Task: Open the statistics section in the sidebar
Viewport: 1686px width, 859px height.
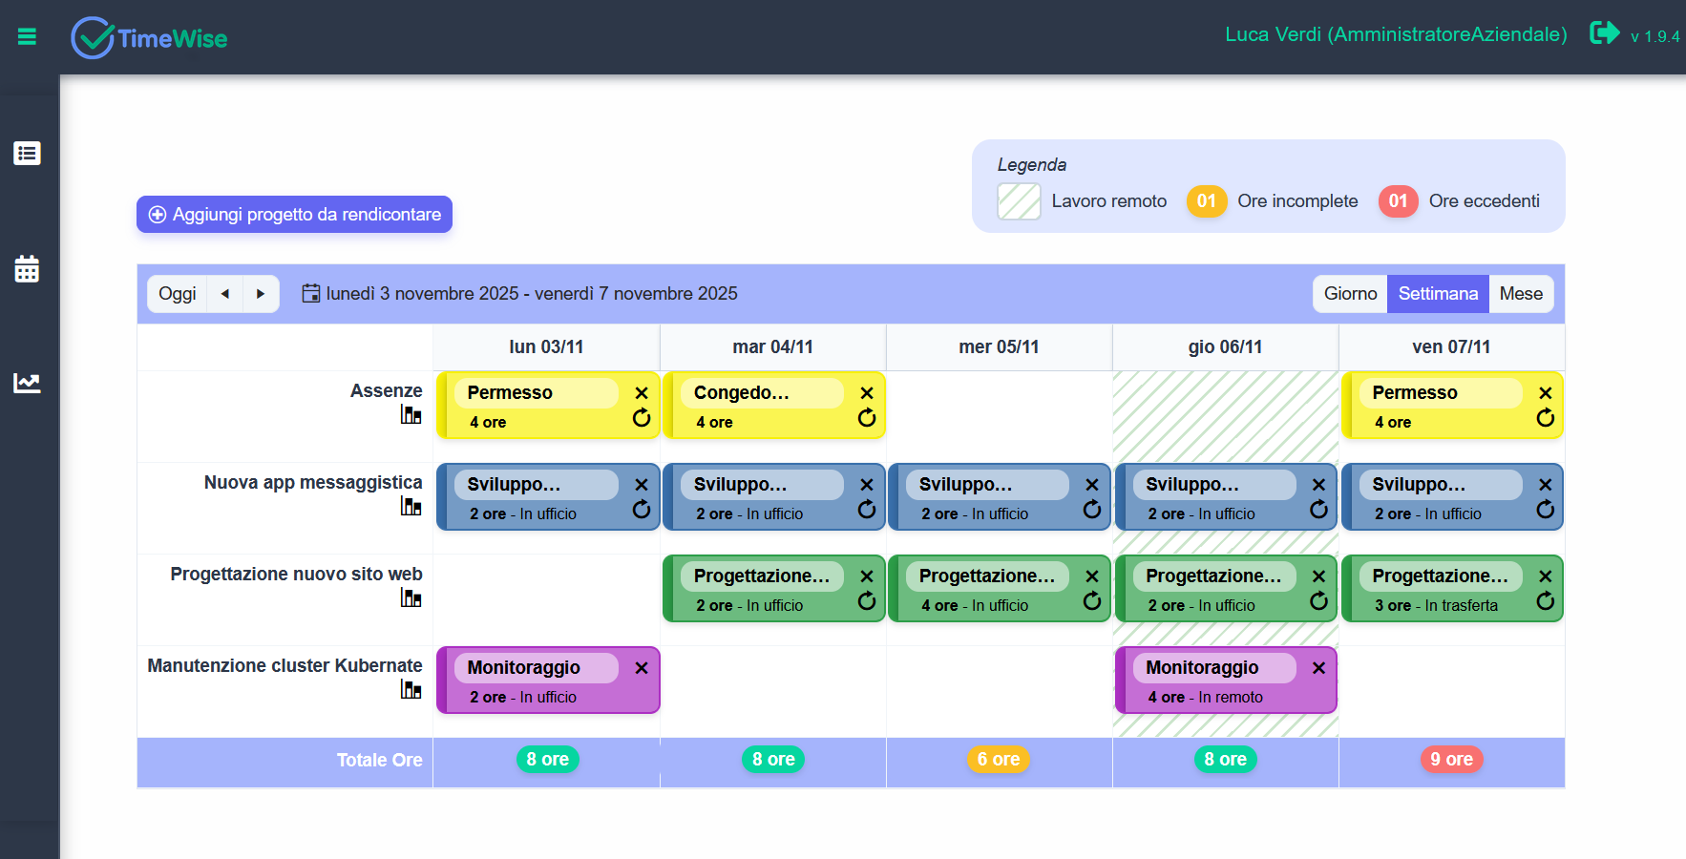Action: tap(28, 383)
